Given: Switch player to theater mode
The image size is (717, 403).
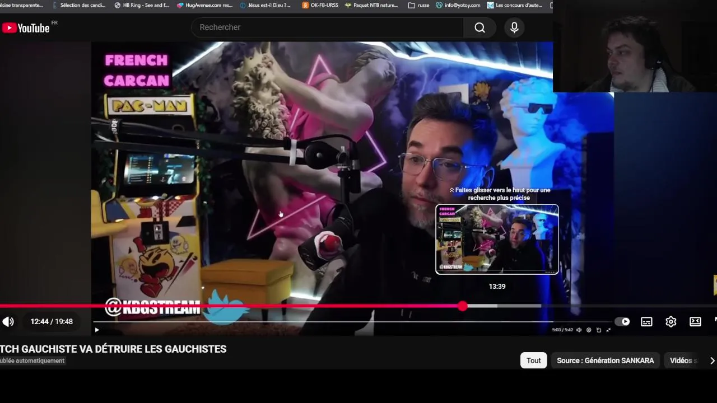Looking at the screenshot, I should click(x=695, y=321).
